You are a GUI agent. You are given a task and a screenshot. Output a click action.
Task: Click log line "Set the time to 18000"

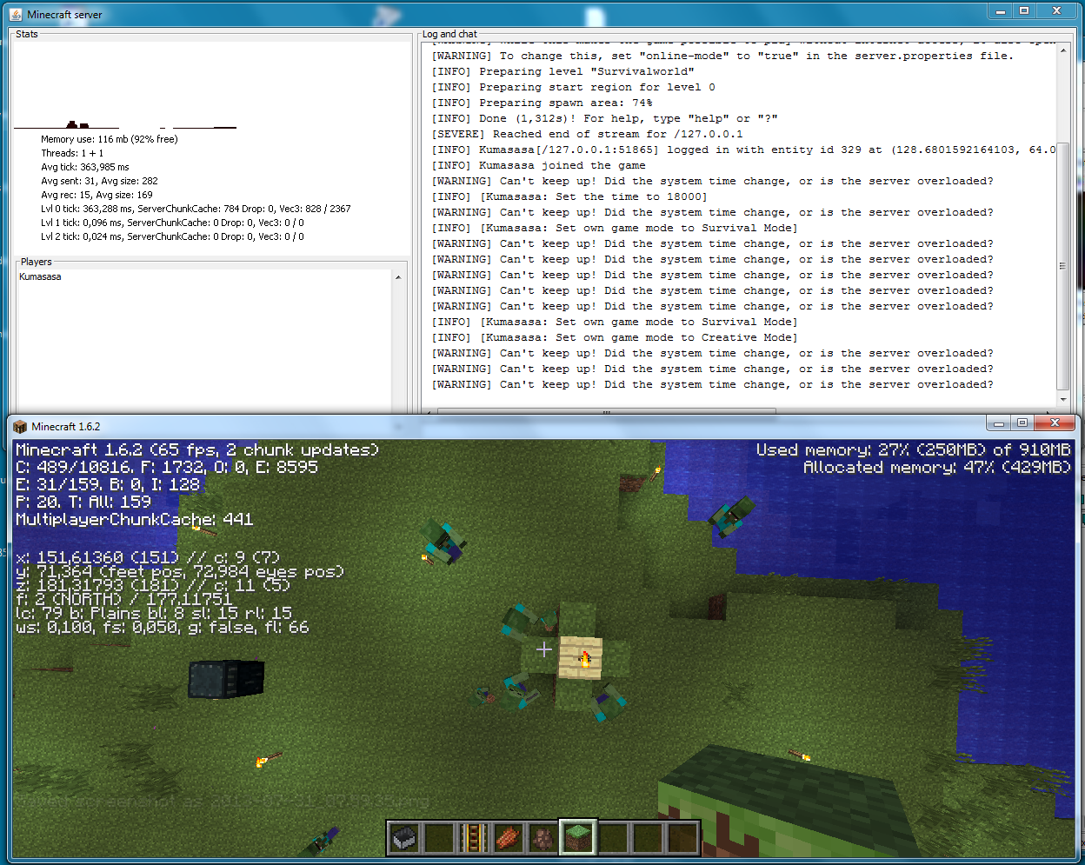coord(569,196)
